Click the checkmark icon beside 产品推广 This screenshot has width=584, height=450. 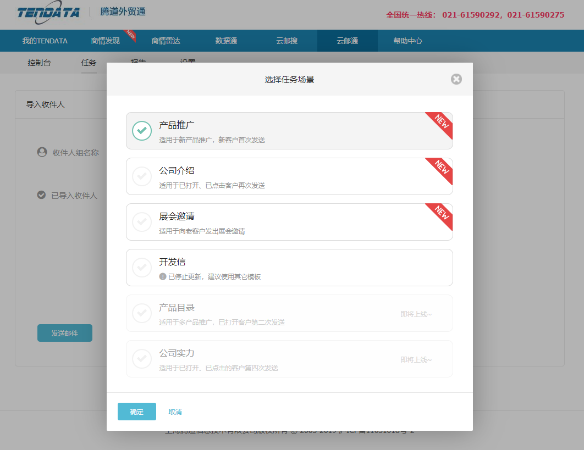[142, 130]
